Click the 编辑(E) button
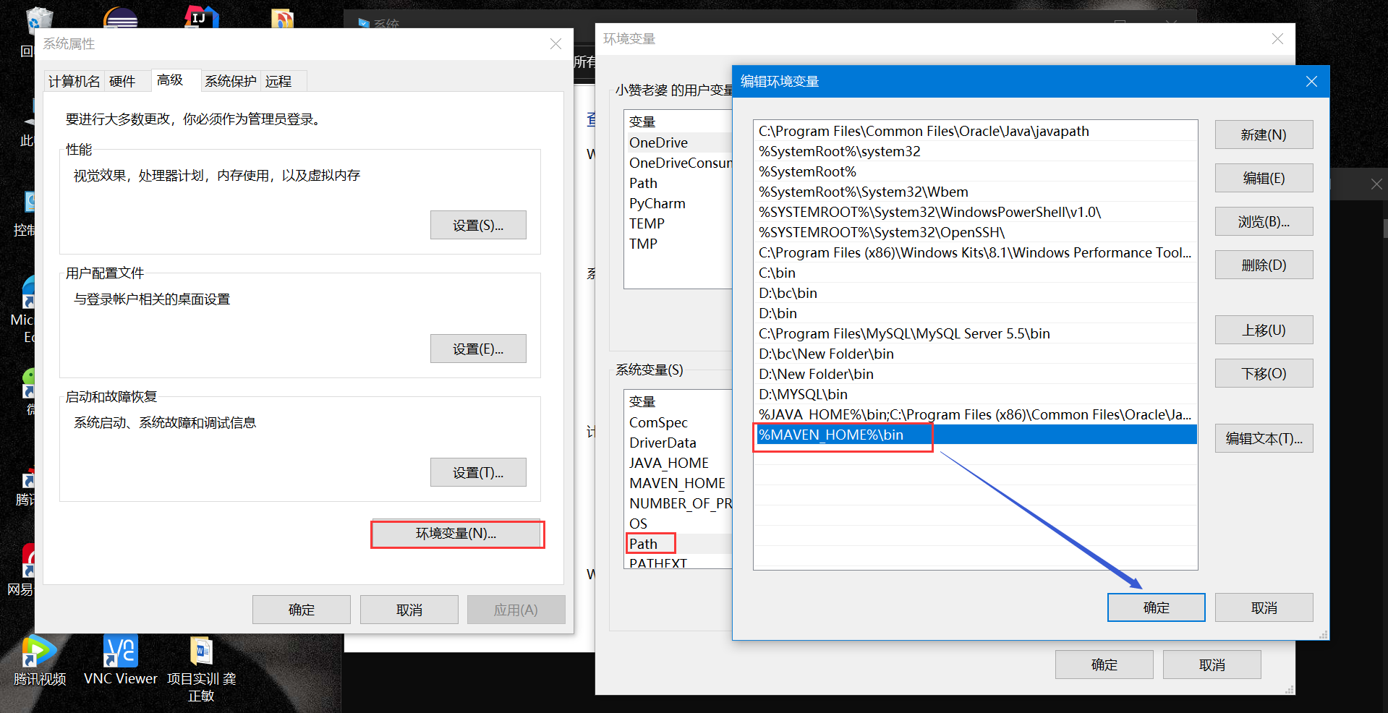The image size is (1388, 713). pyautogui.click(x=1264, y=178)
